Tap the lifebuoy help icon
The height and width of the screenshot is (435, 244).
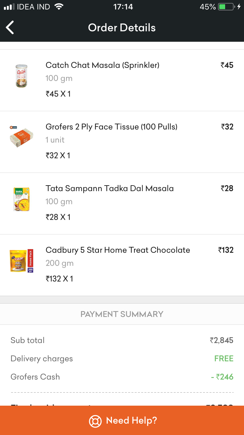point(95,421)
